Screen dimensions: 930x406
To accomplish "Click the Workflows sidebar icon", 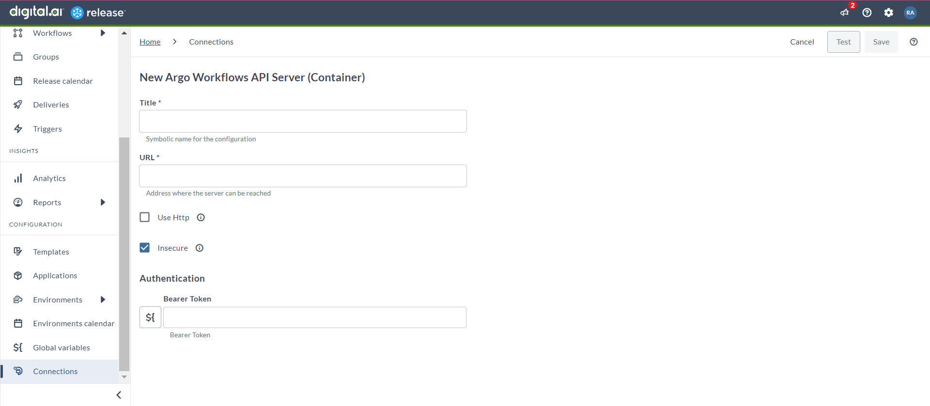I will tap(18, 33).
